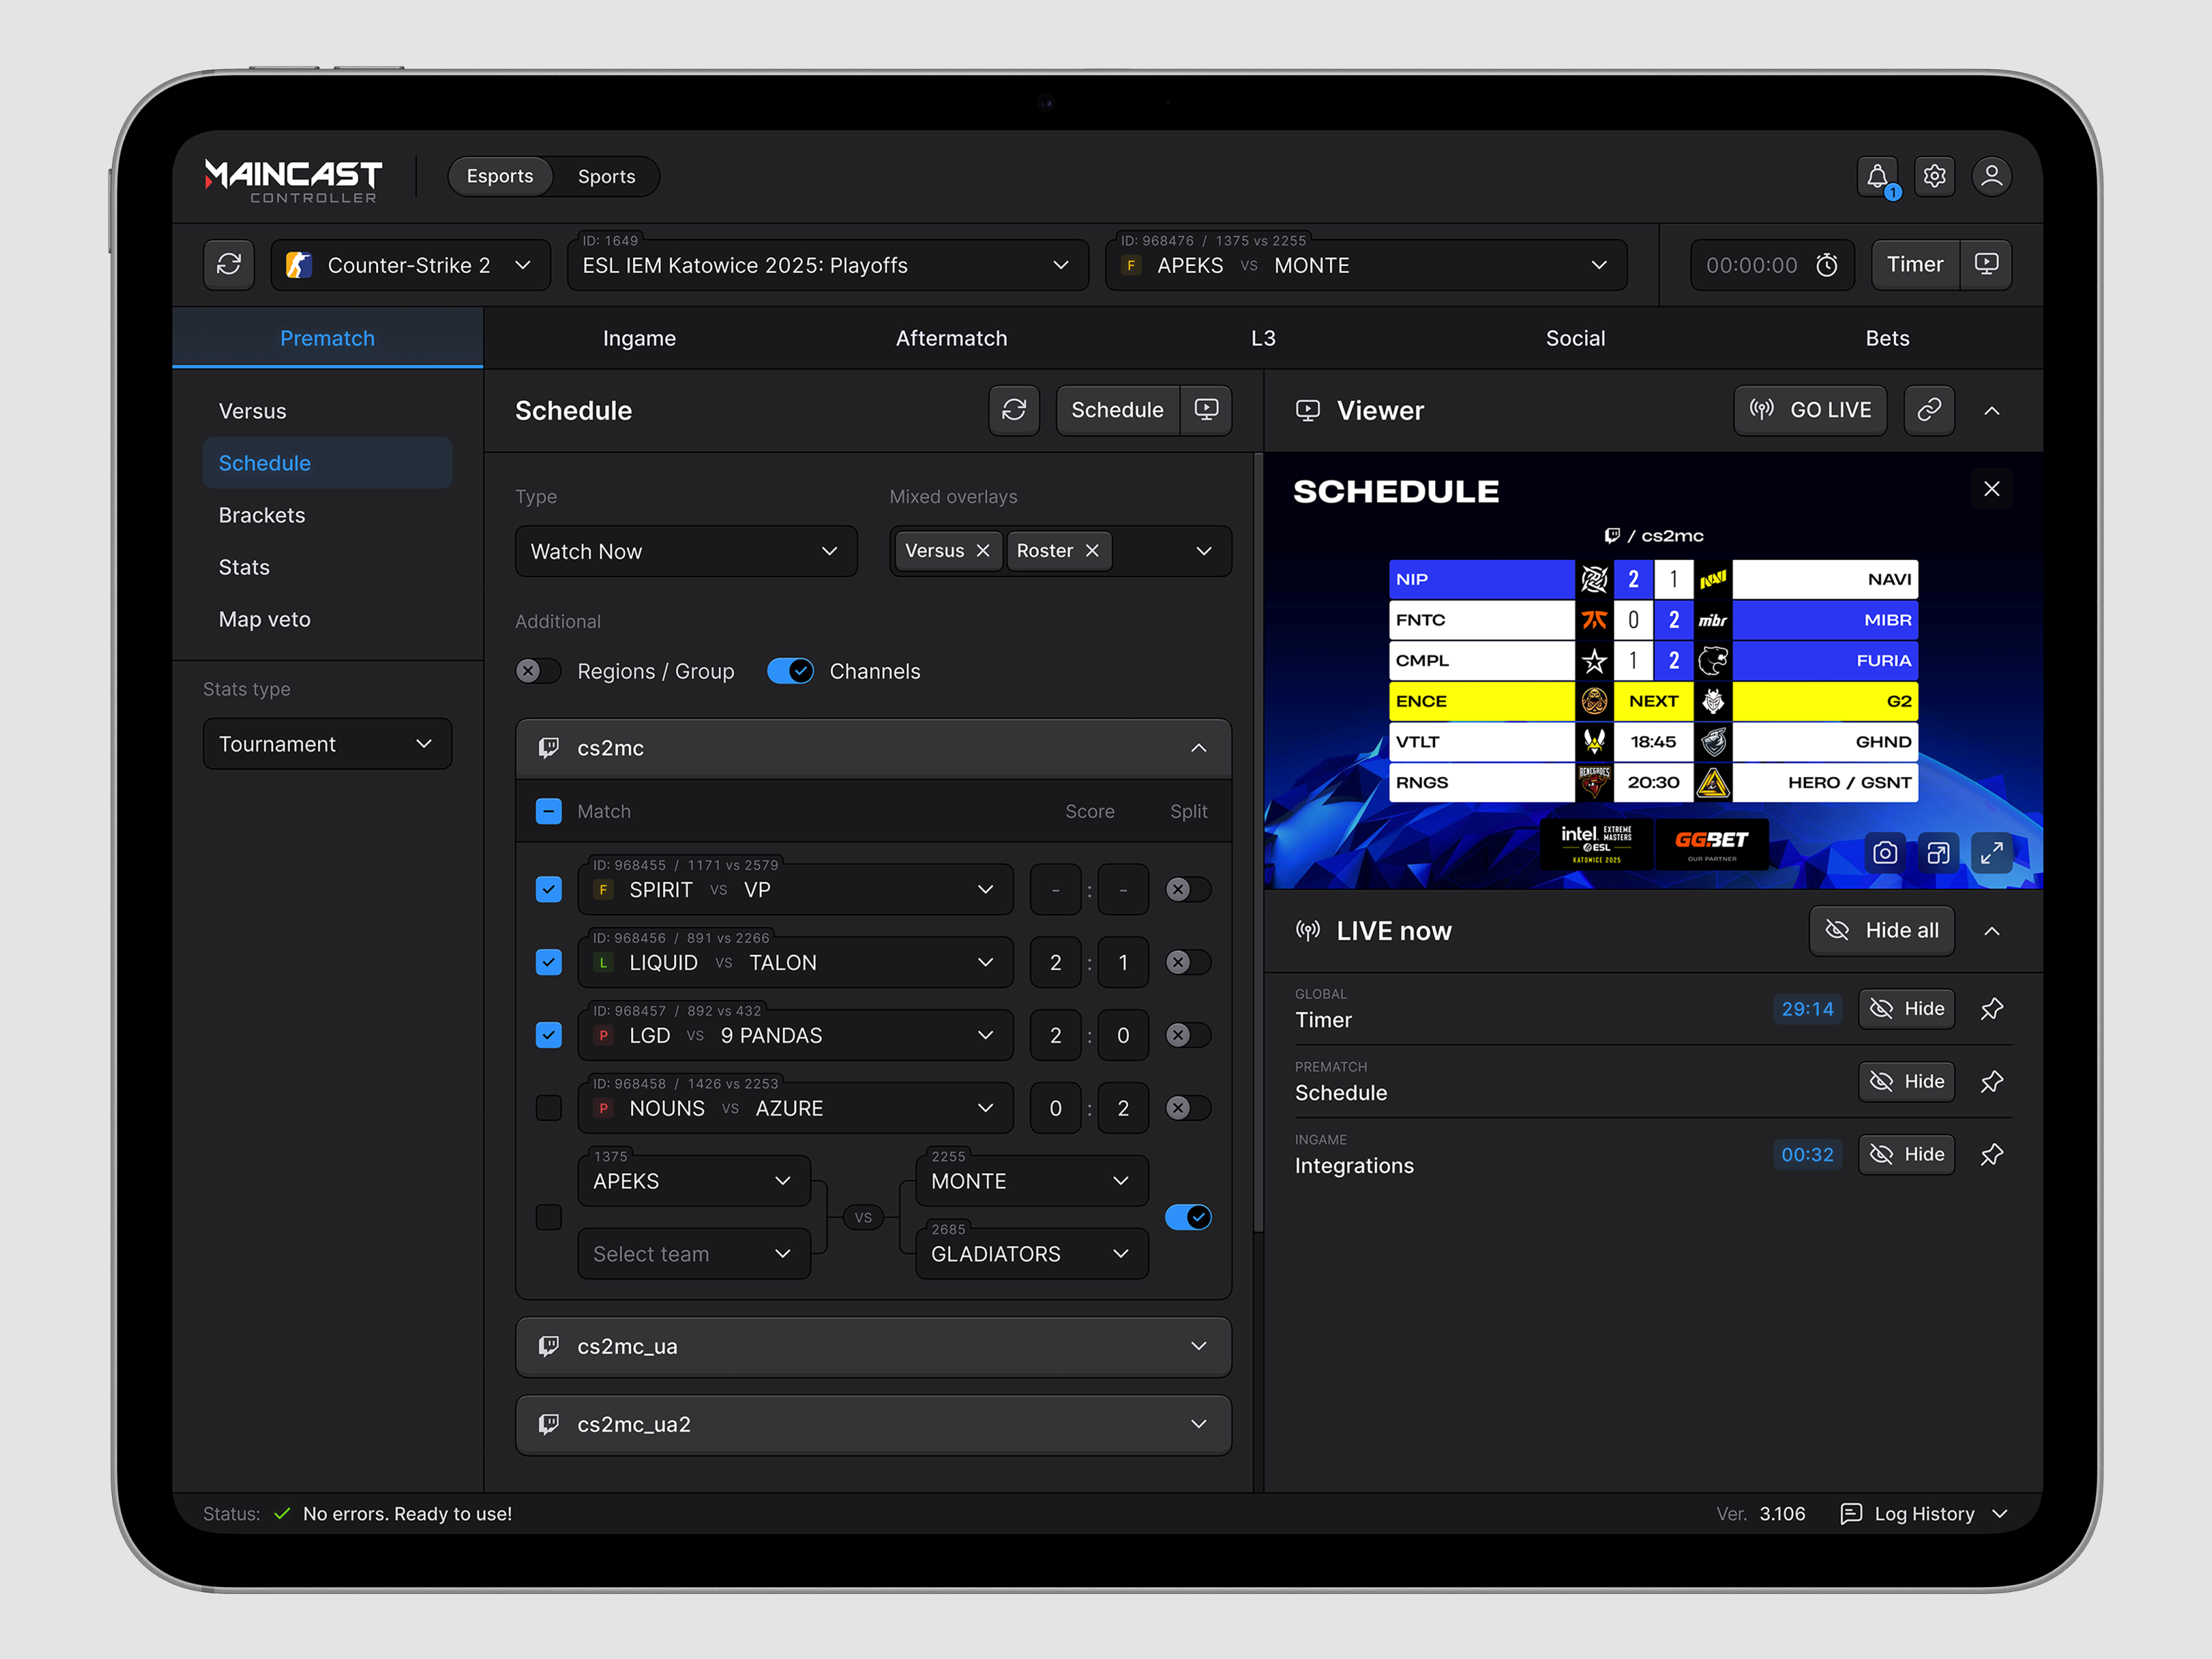Image resolution: width=2212 pixels, height=1659 pixels.
Task: Open Brackets in the sidebar
Action: pyautogui.click(x=327, y=515)
